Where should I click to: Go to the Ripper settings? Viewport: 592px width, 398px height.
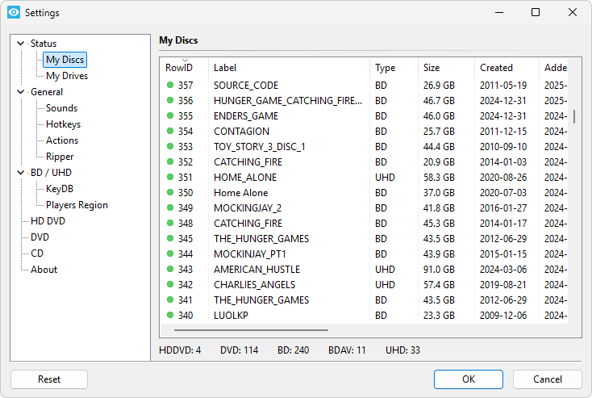click(61, 157)
